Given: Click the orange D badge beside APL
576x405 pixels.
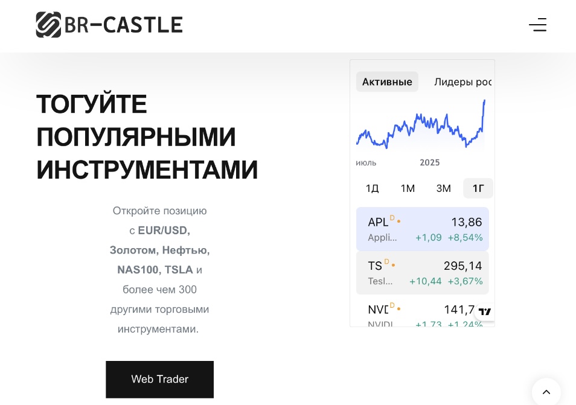Looking at the screenshot, I should point(392,218).
